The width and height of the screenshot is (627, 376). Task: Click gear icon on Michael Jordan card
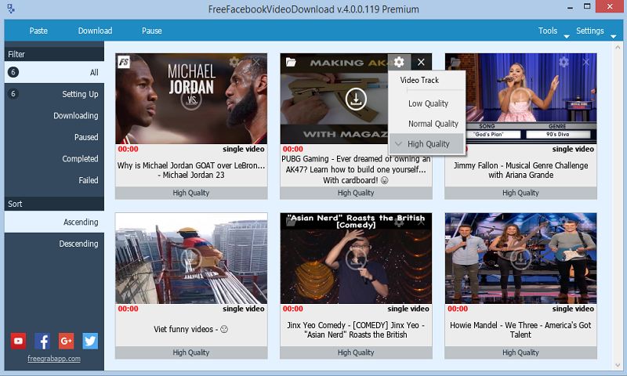click(234, 62)
